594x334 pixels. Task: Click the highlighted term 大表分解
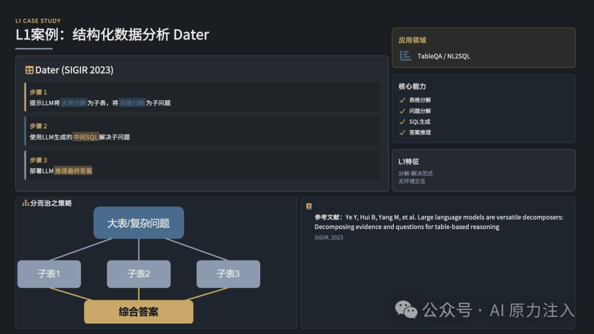coord(74,103)
